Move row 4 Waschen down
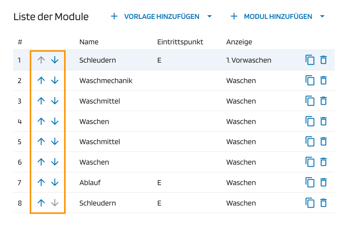The height and width of the screenshot is (235, 343). 55,122
